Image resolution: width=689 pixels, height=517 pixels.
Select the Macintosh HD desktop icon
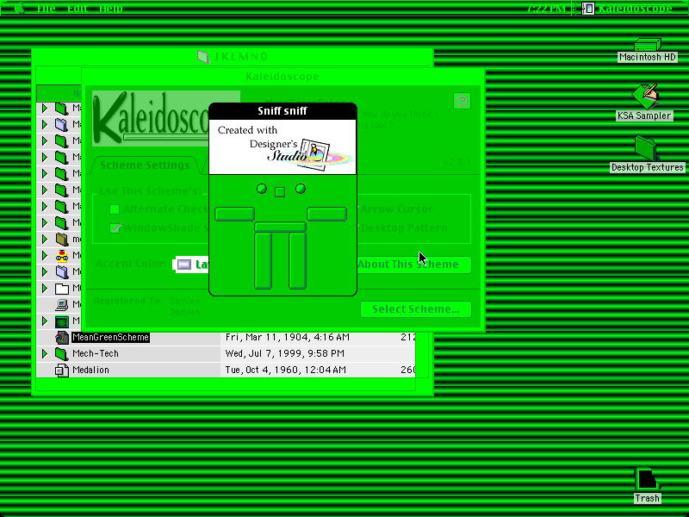(x=648, y=44)
